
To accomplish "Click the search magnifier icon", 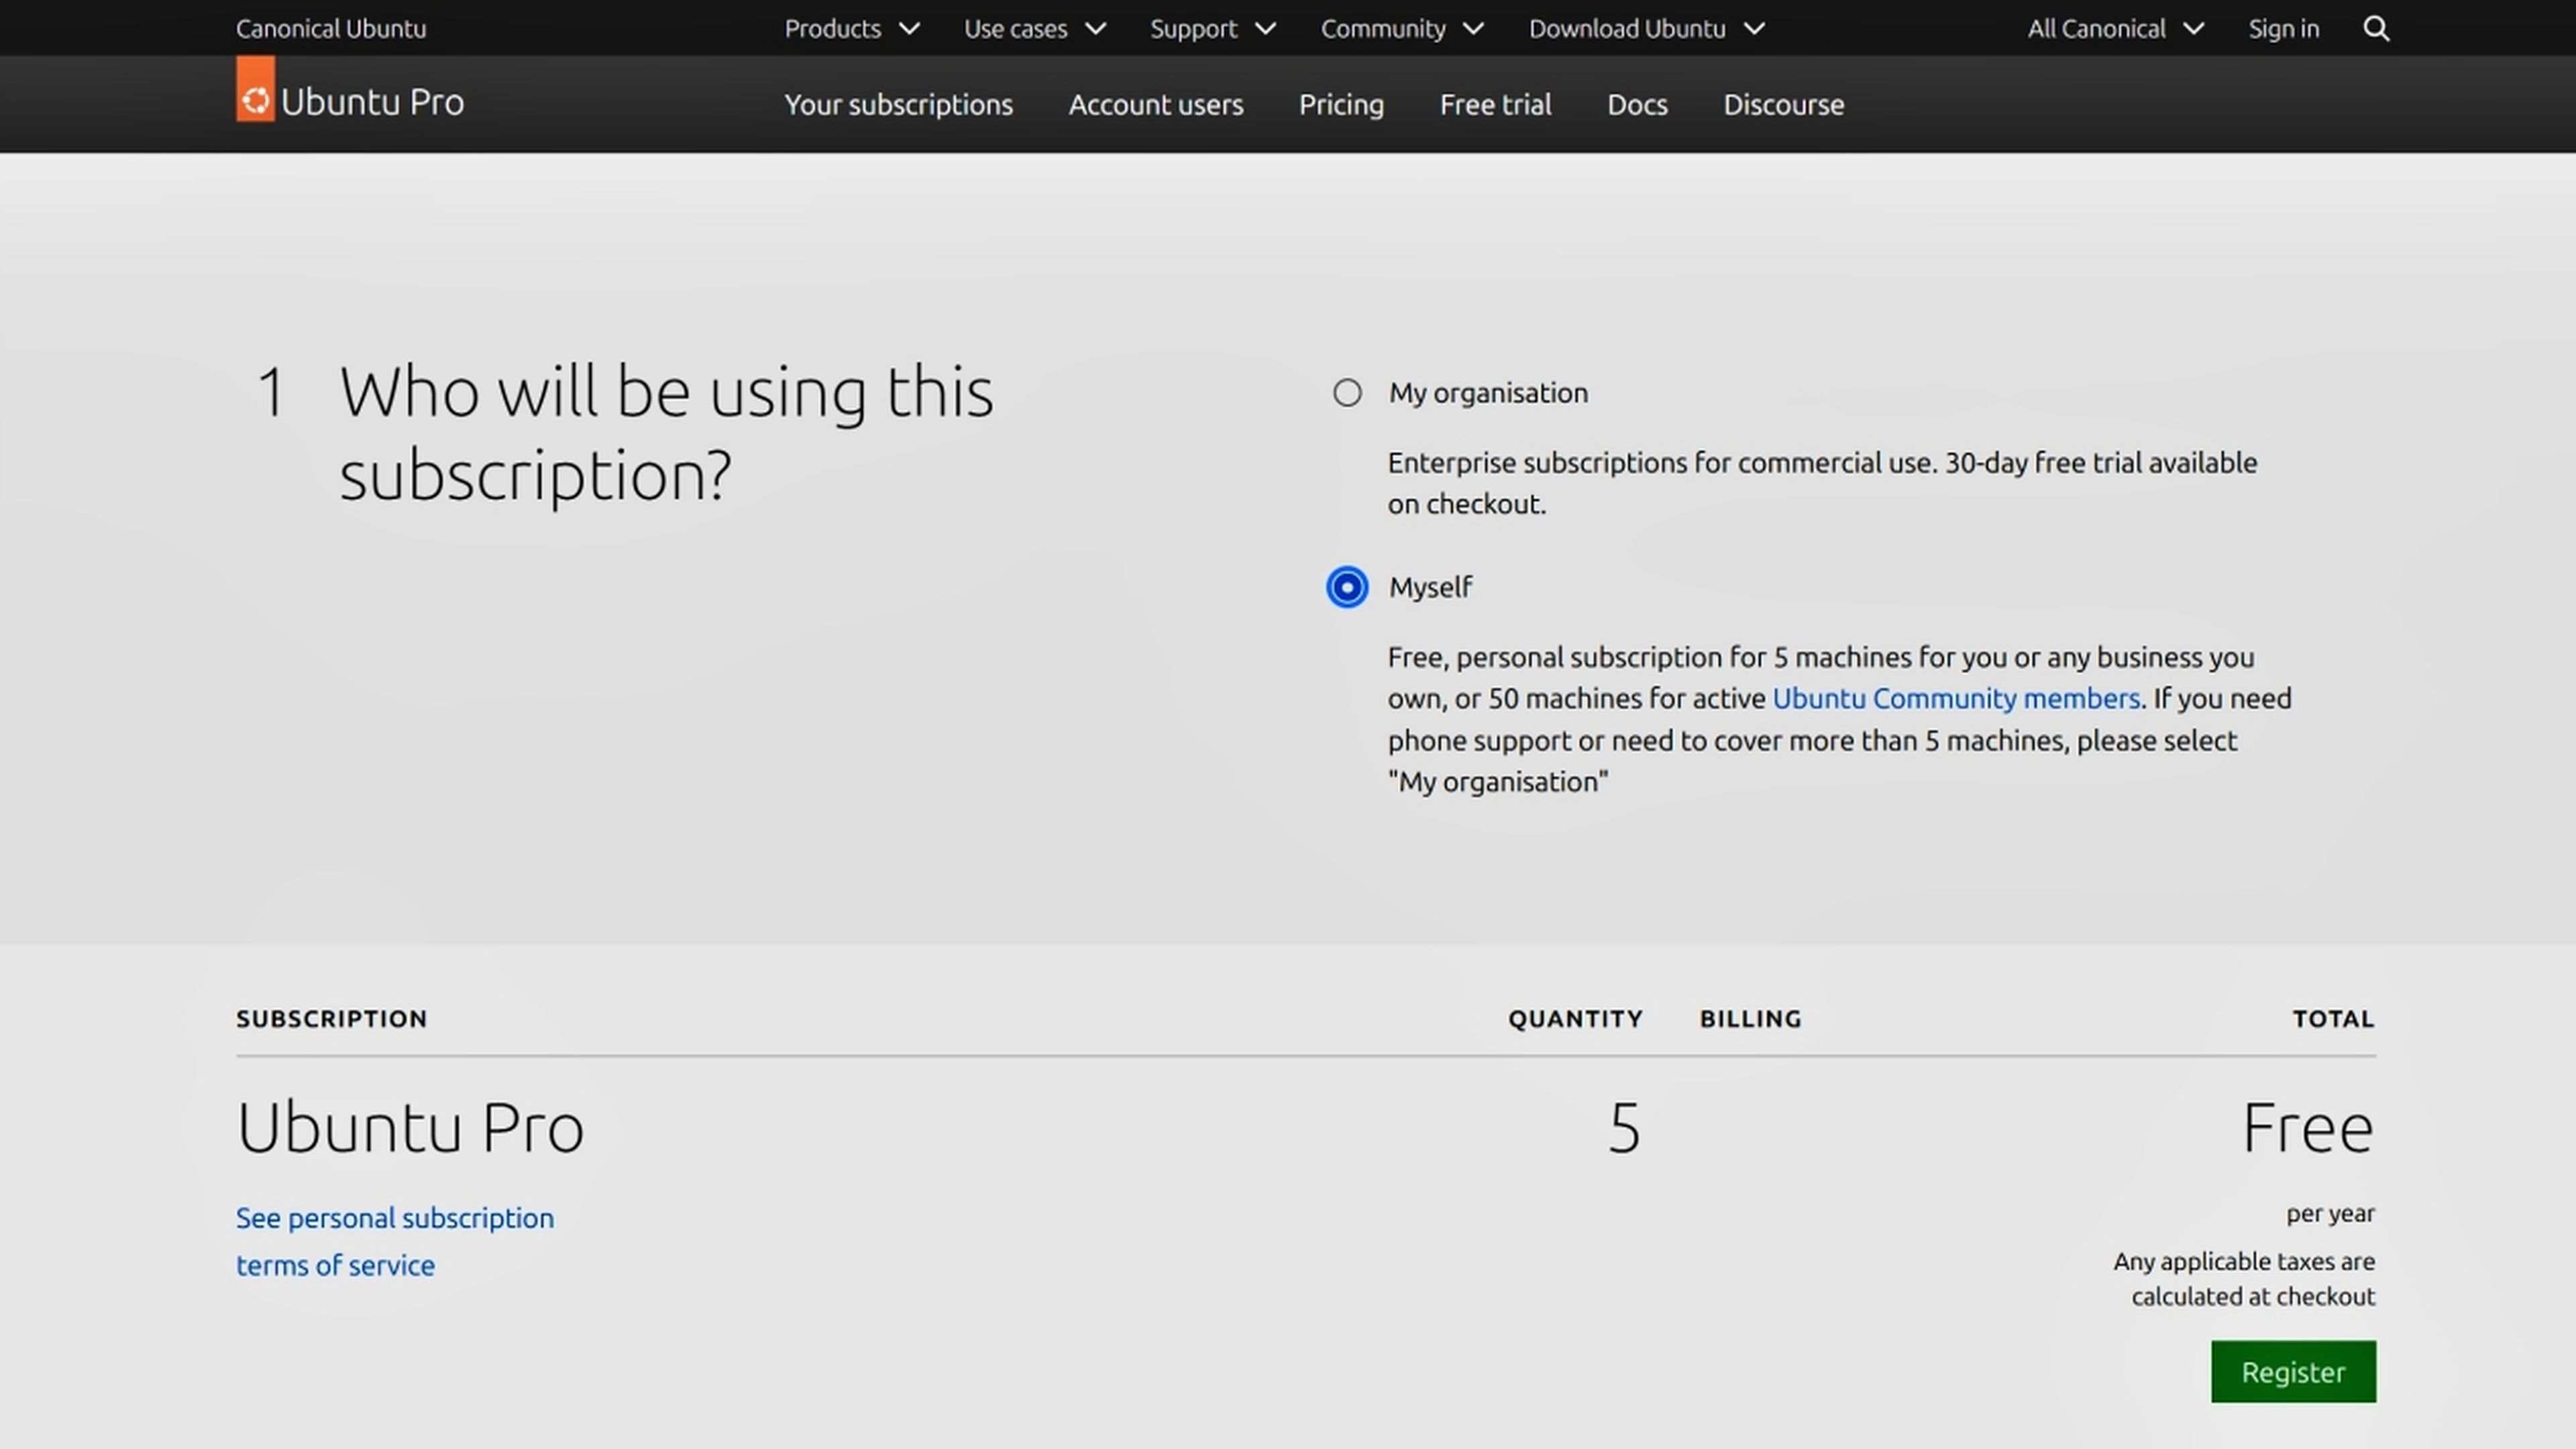I will point(2376,29).
